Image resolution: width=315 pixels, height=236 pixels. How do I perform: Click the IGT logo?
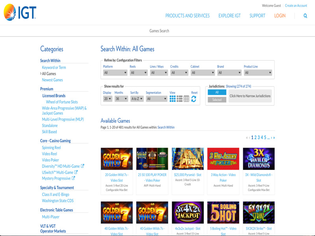20,12
